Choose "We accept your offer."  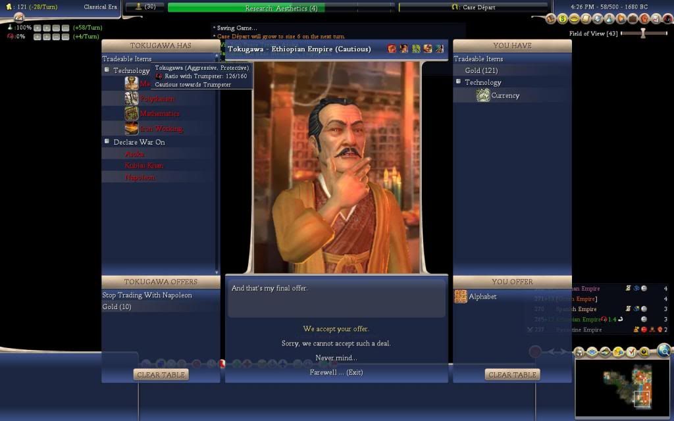pos(336,329)
